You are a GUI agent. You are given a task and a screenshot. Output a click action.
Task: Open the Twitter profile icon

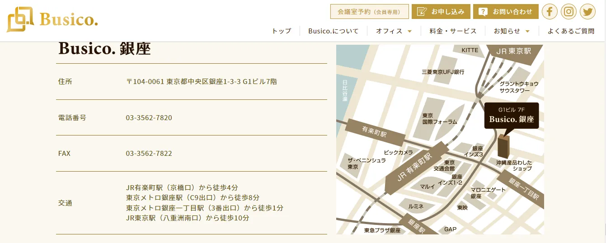[587, 12]
